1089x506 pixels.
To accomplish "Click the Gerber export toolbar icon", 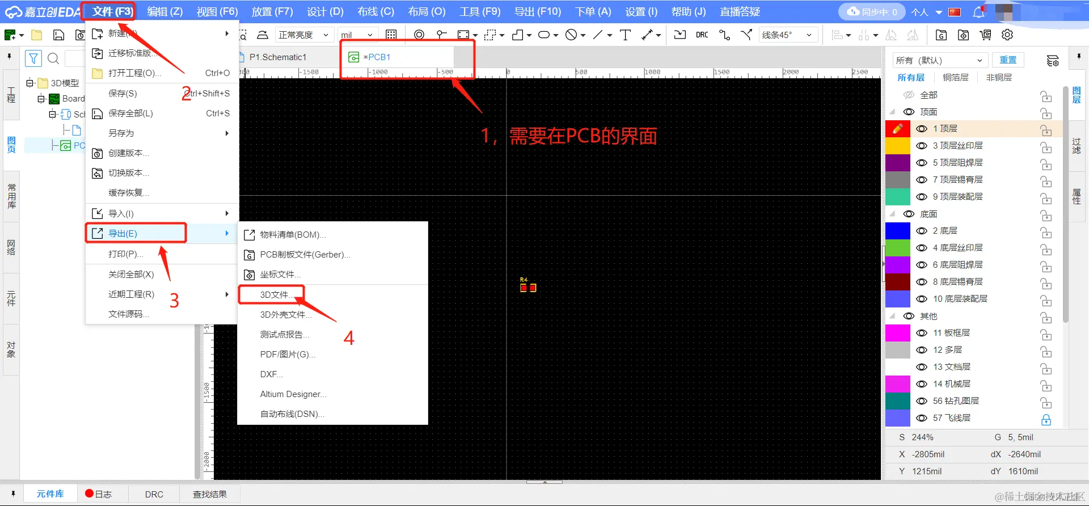I will pos(941,35).
